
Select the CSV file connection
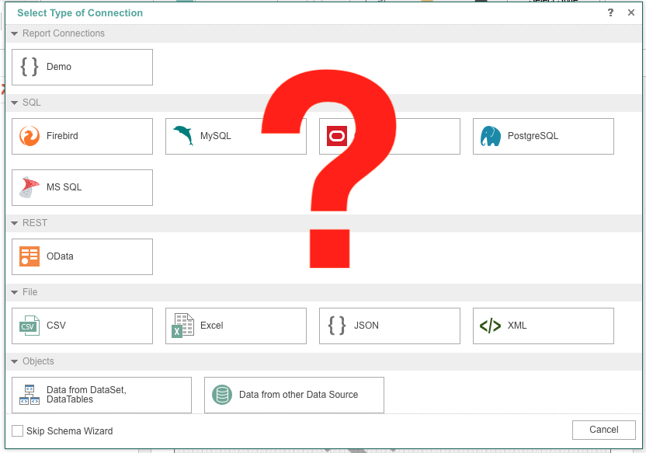82,326
